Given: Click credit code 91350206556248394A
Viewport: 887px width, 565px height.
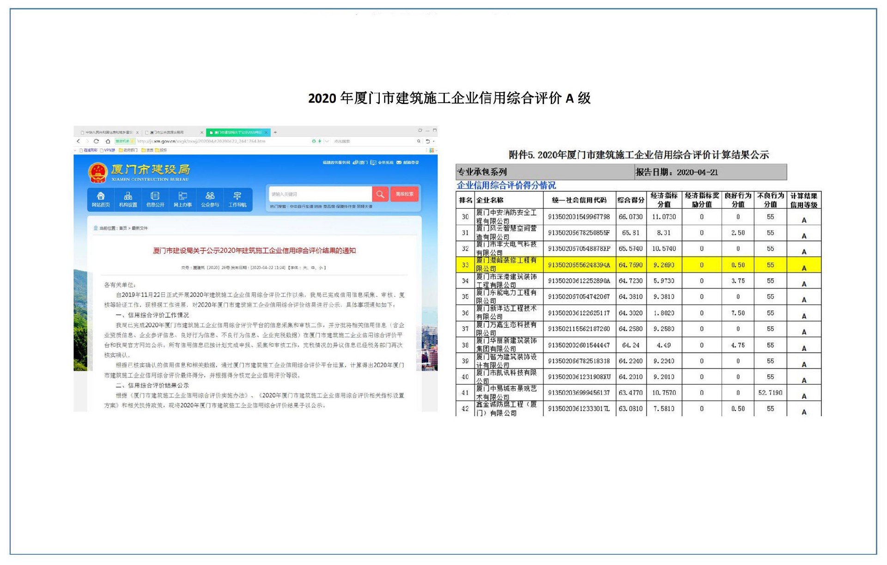Looking at the screenshot, I should (579, 264).
